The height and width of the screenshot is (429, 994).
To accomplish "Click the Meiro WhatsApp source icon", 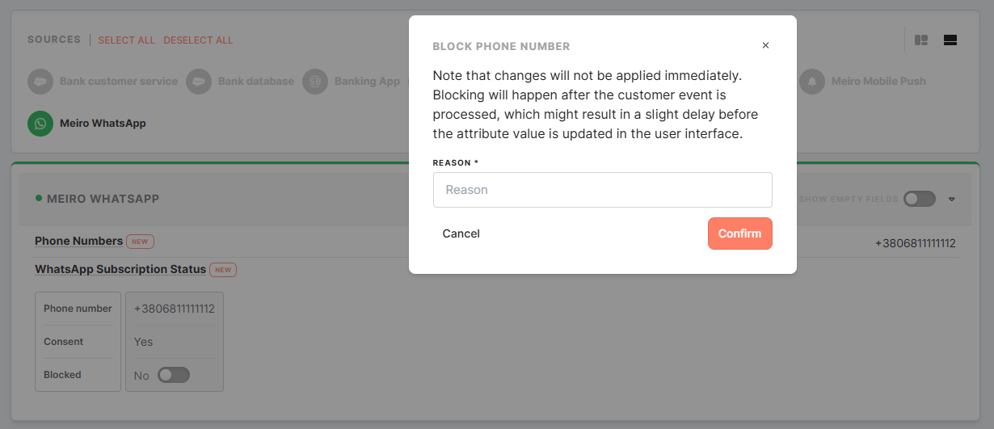I will pyautogui.click(x=40, y=124).
